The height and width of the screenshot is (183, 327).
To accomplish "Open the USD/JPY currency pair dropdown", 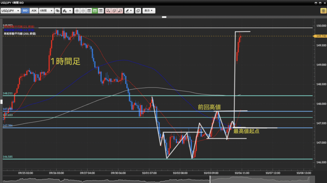I will (11, 11).
